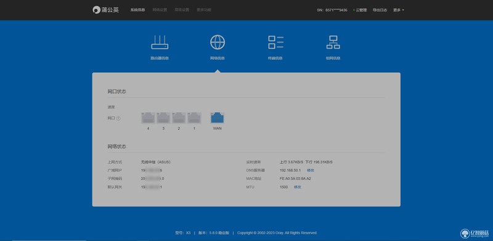Screen dimensions: 493x241
Task: Open the 终端信息 list icon
Action: pyautogui.click(x=275, y=42)
